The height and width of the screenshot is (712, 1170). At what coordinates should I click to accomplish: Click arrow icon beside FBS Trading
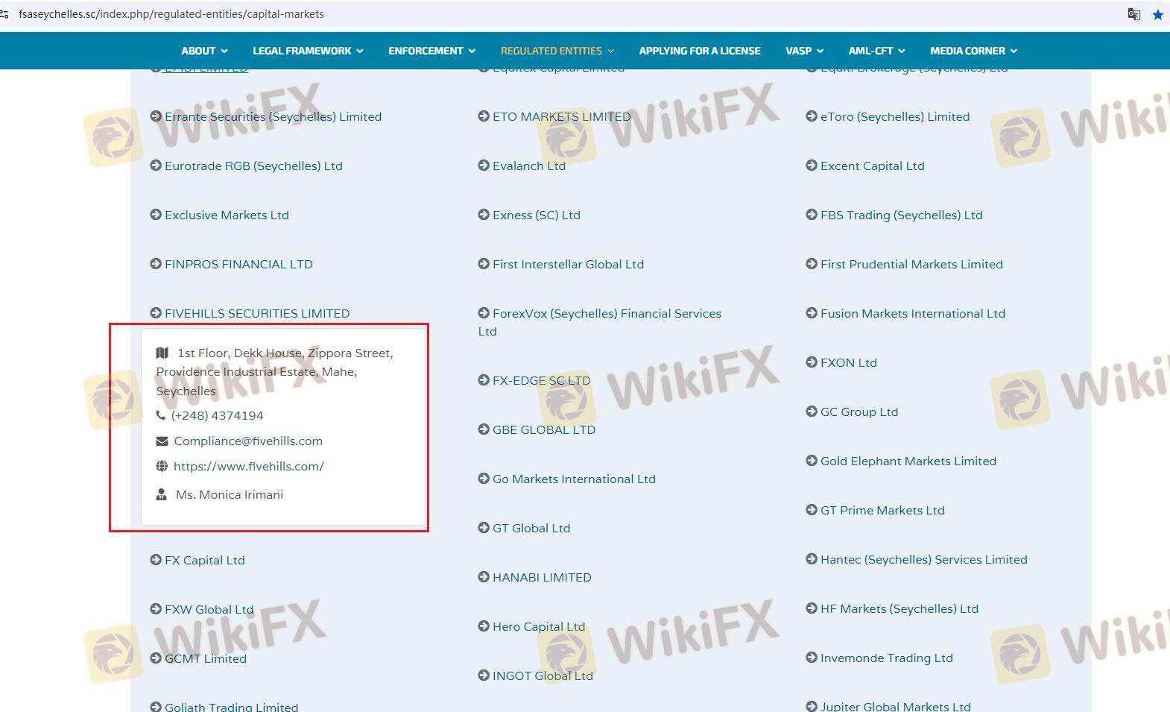click(x=812, y=215)
